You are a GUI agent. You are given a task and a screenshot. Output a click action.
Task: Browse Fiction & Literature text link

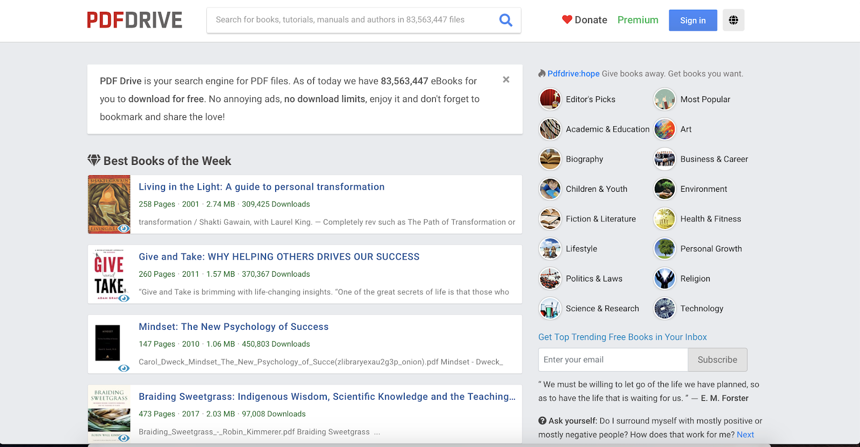pos(600,219)
